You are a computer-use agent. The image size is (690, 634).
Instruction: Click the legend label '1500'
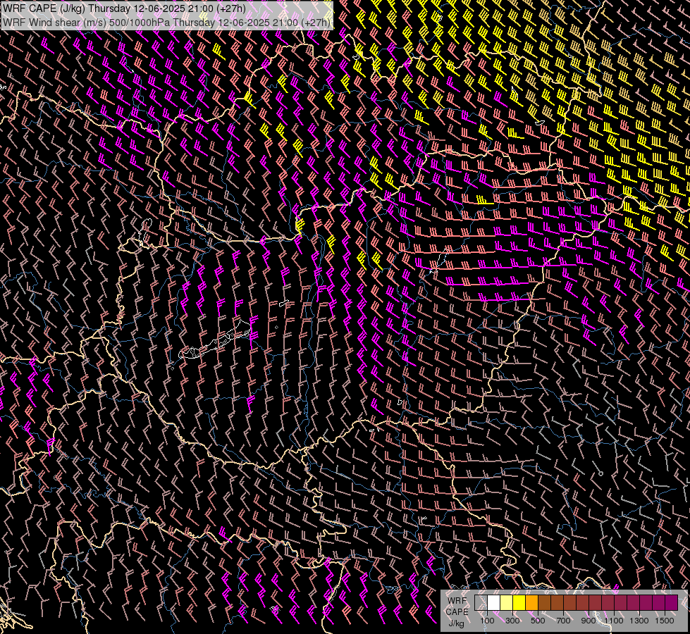point(665,621)
